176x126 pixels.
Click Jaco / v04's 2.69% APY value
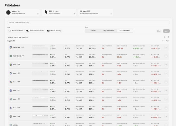click(67, 117)
